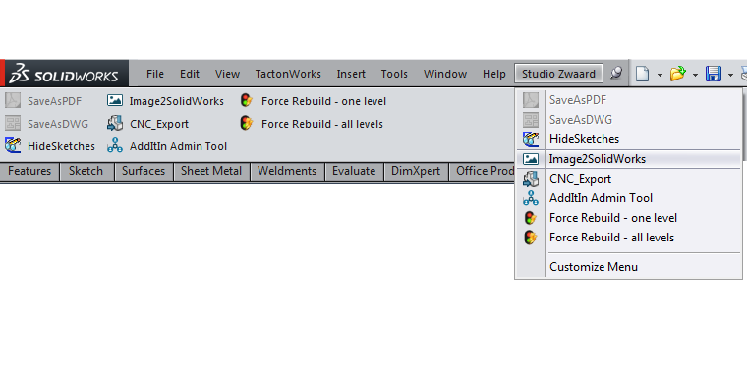
Task: Click the HideSketches toolbar icon
Action: coord(13,145)
